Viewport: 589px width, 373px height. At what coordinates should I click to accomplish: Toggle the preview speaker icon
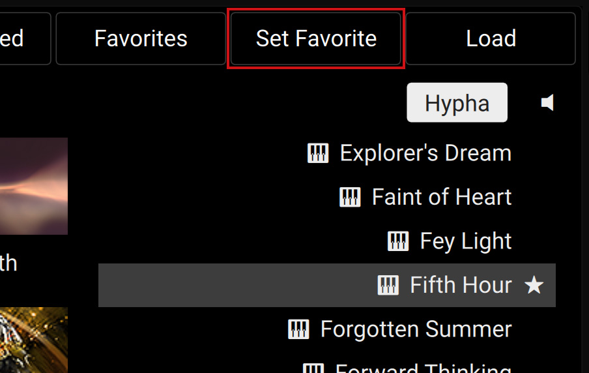pos(548,102)
